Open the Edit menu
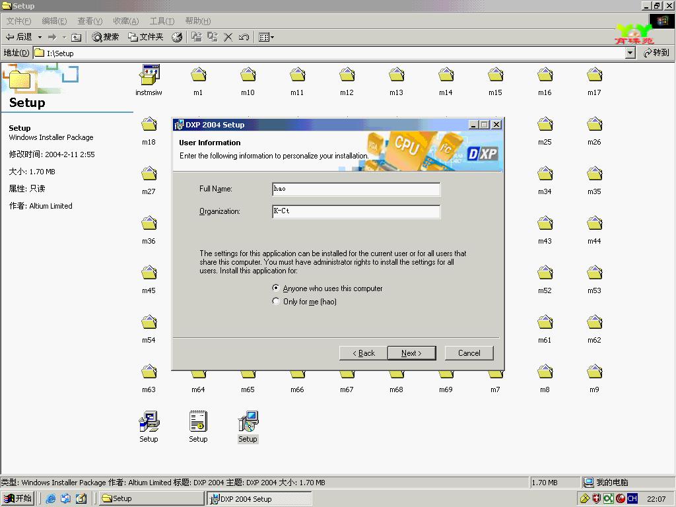 click(x=54, y=21)
